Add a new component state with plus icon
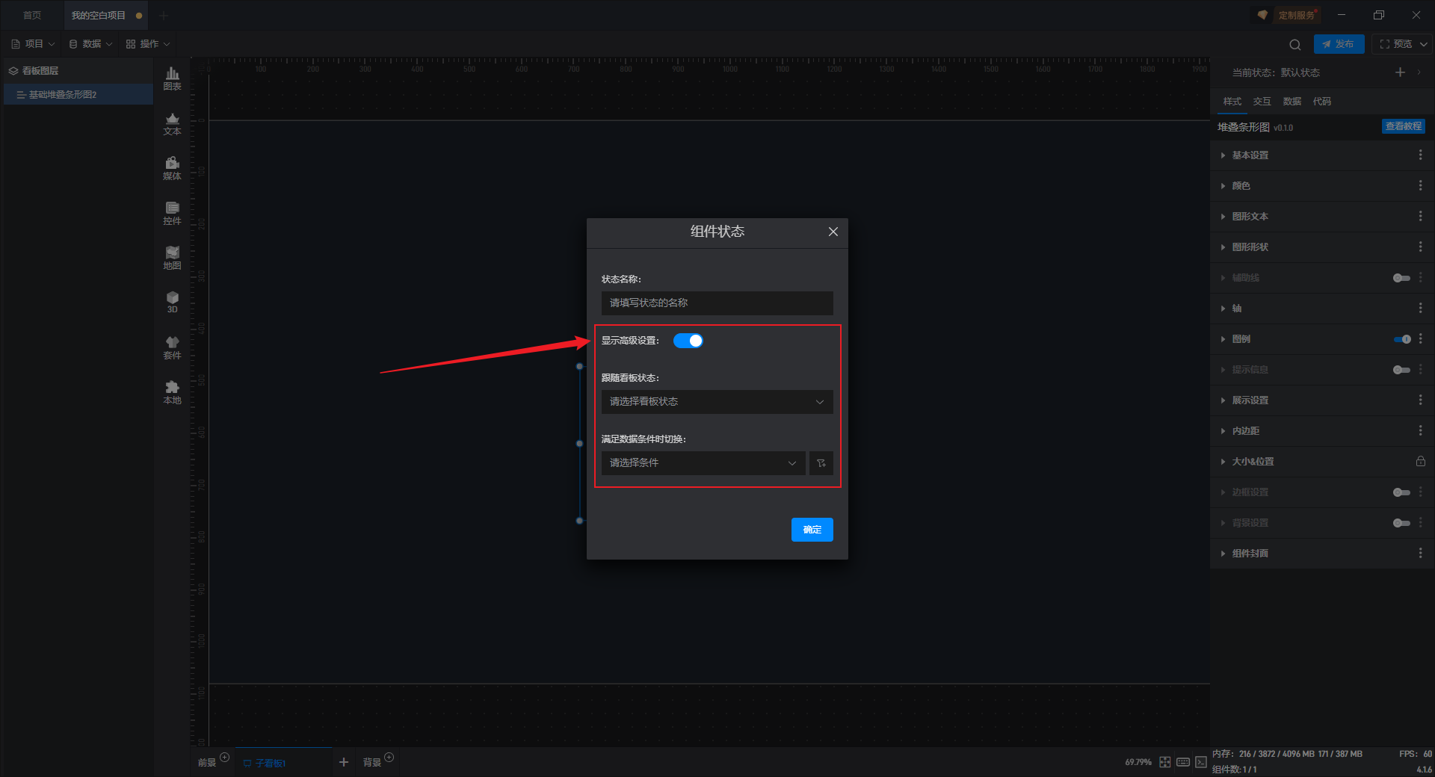This screenshot has height=777, width=1435. pyautogui.click(x=1400, y=72)
